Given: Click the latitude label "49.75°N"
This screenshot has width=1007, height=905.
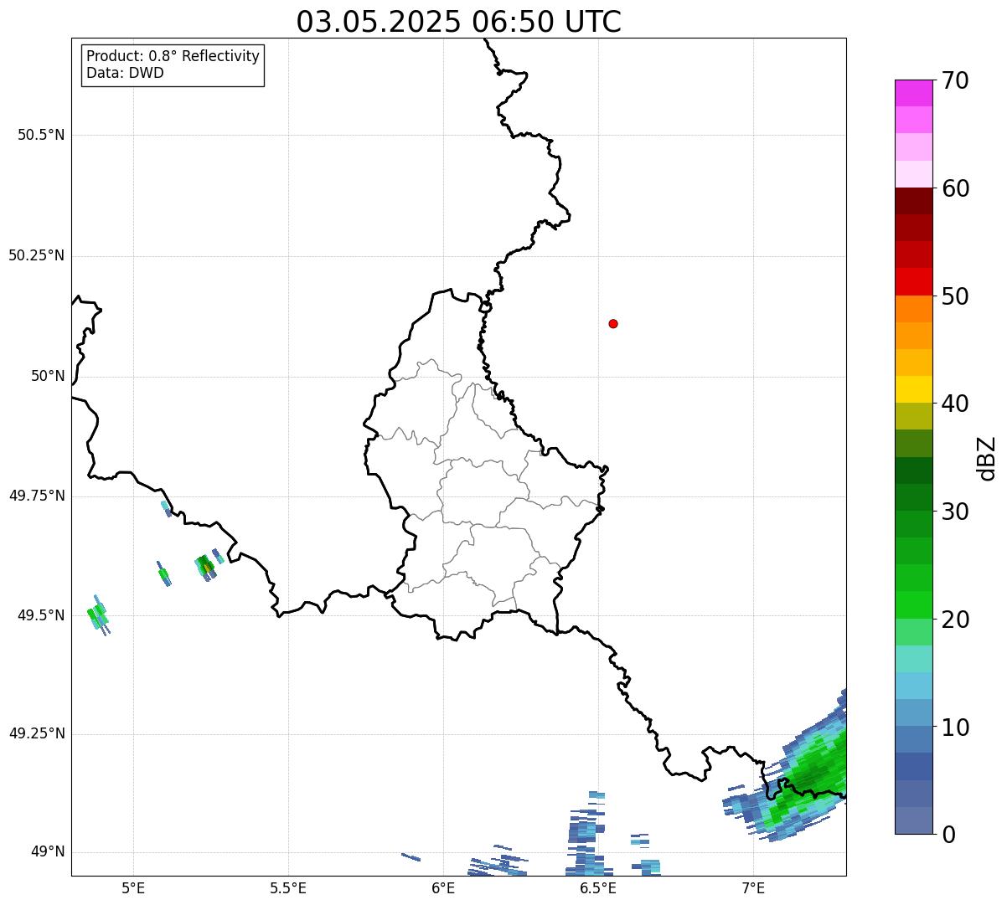Looking at the screenshot, I should click(37, 496).
